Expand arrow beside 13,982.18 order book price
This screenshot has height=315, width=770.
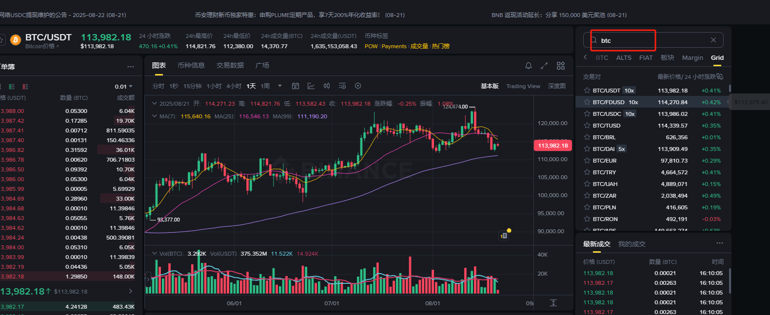click(130, 291)
